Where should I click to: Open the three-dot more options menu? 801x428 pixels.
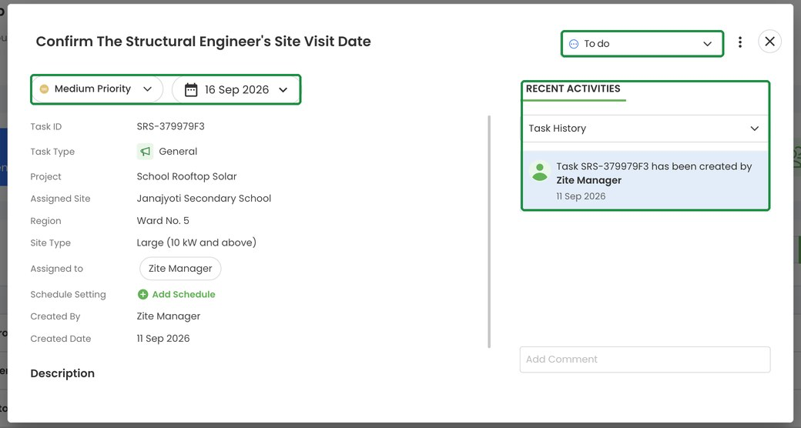739,42
